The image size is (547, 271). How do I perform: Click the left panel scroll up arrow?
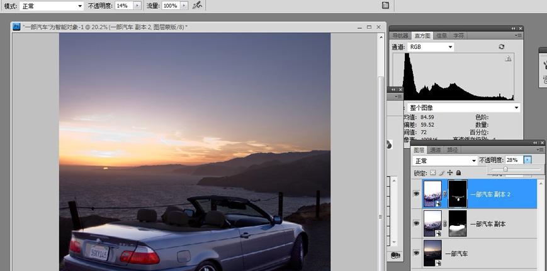394,180
